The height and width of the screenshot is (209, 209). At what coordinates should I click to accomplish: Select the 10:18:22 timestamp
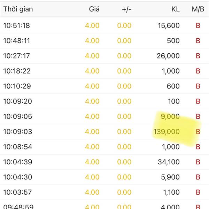[17, 71]
